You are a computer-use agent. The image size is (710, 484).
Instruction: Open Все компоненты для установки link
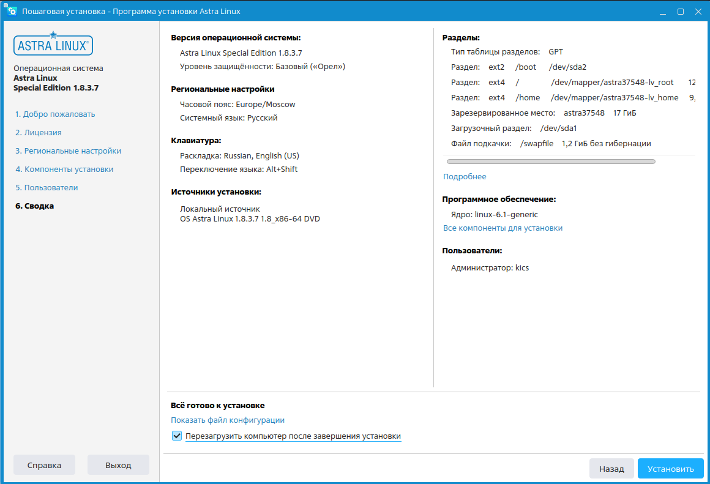(503, 228)
